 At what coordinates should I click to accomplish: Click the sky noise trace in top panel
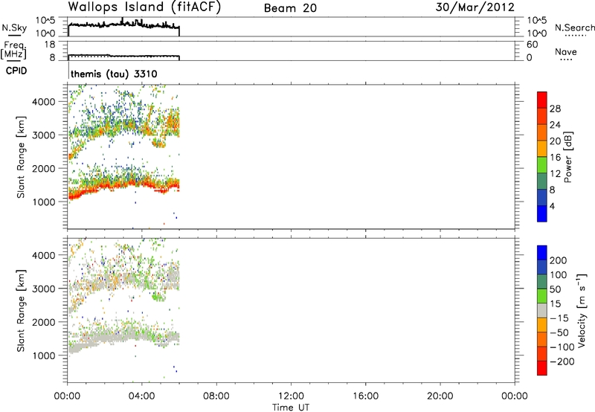click(123, 25)
